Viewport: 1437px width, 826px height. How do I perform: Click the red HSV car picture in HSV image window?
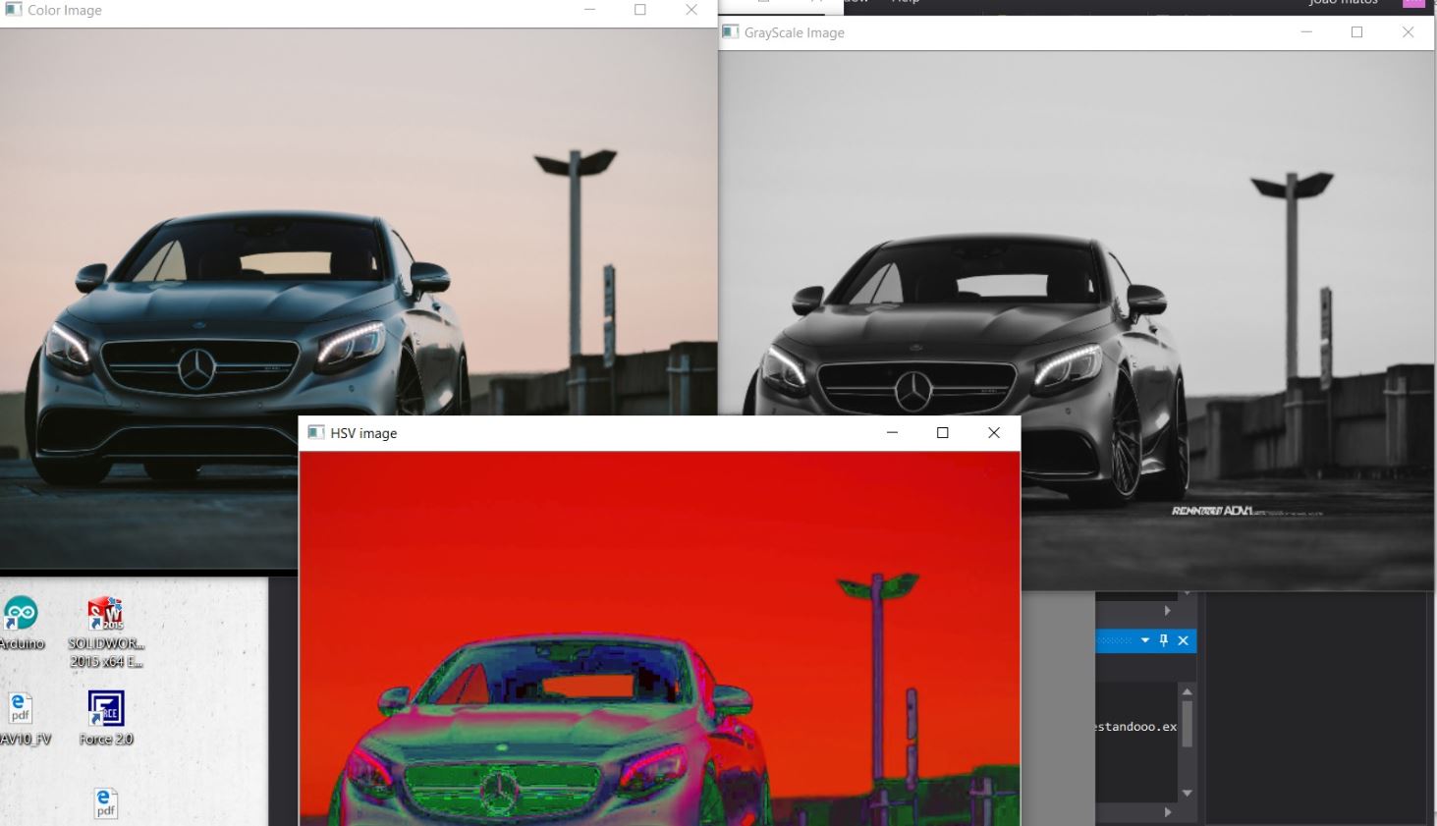[659, 638]
